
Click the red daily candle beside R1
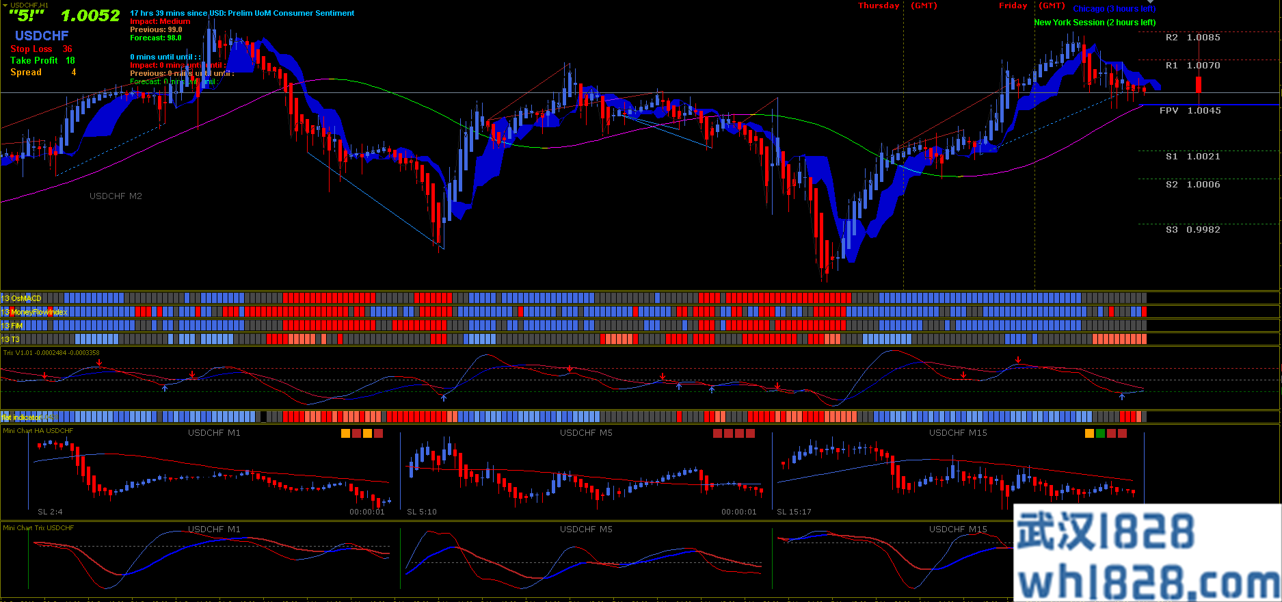1199,84
